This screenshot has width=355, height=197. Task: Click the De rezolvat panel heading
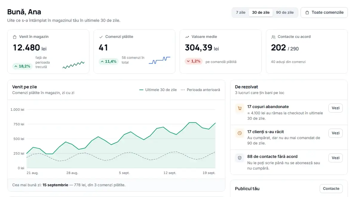coord(246,87)
